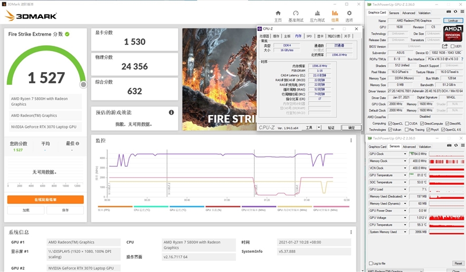
Task: Click the pink GPU 时钟频率 legend bar
Action: click(x=331, y=206)
